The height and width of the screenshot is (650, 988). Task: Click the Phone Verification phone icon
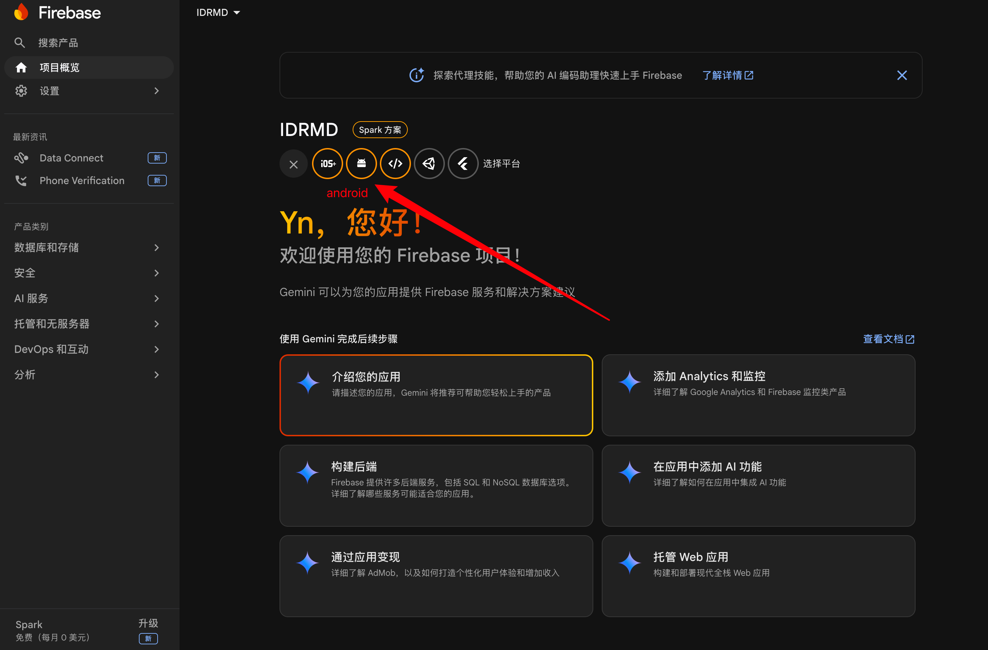tap(21, 181)
